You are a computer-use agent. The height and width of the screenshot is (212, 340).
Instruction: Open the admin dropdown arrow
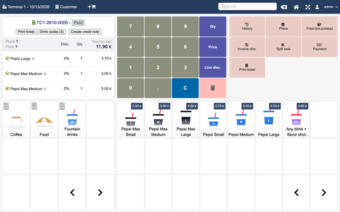pos(337,7)
